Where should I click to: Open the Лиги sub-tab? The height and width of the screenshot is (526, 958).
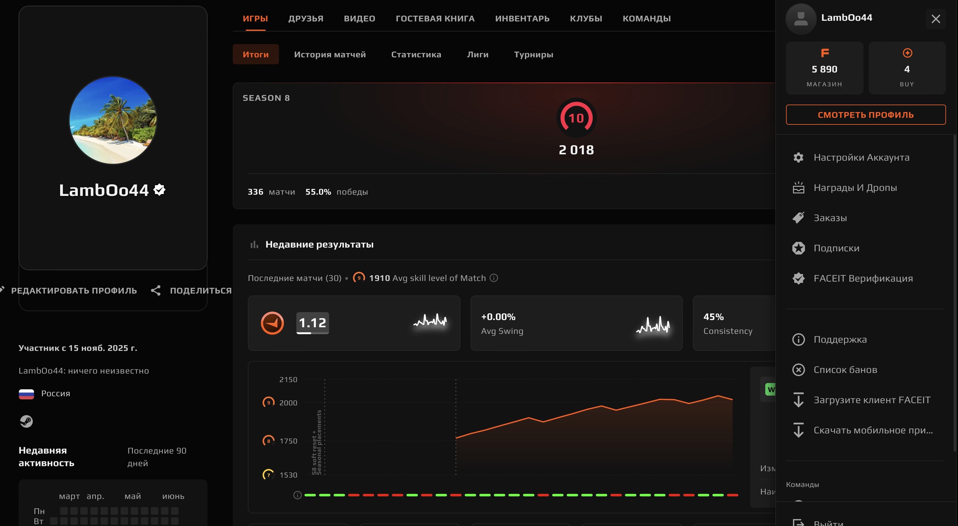click(477, 54)
